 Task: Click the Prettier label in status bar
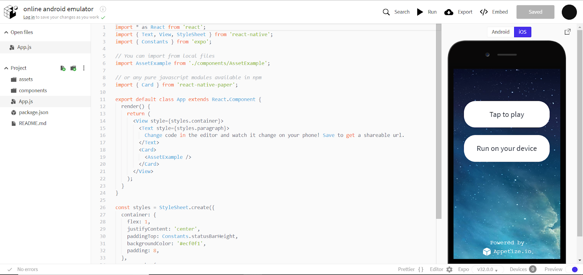click(x=406, y=270)
